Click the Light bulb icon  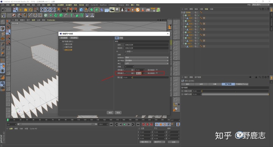[117, 10]
